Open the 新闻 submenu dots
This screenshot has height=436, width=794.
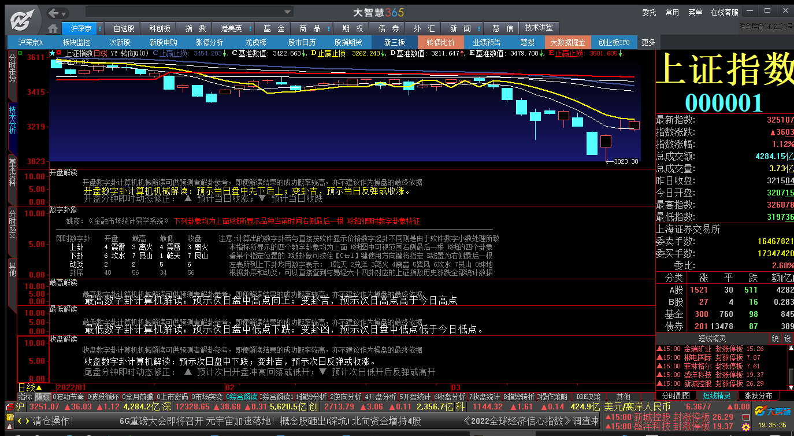pos(479,28)
